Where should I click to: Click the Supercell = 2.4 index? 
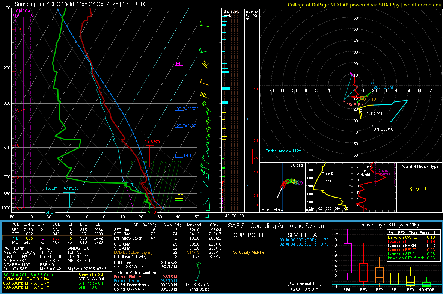(91, 275)
